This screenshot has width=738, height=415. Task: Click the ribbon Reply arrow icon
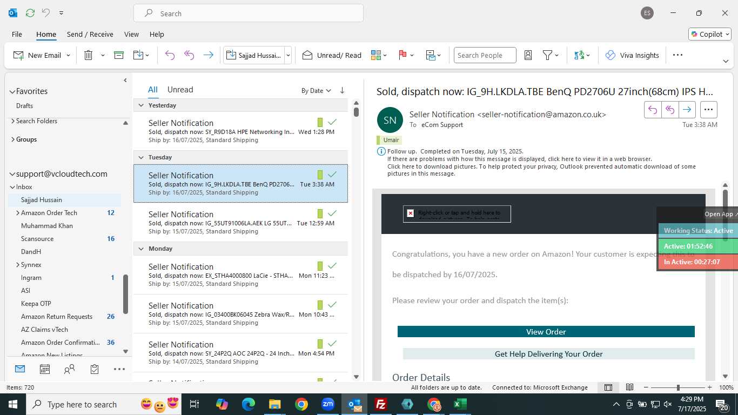[170, 55]
